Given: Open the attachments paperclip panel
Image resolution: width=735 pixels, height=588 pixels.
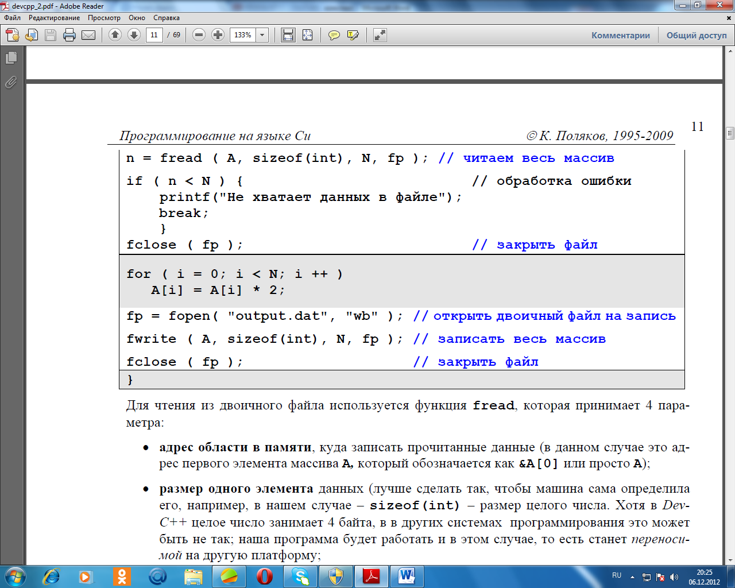Looking at the screenshot, I should (x=11, y=83).
